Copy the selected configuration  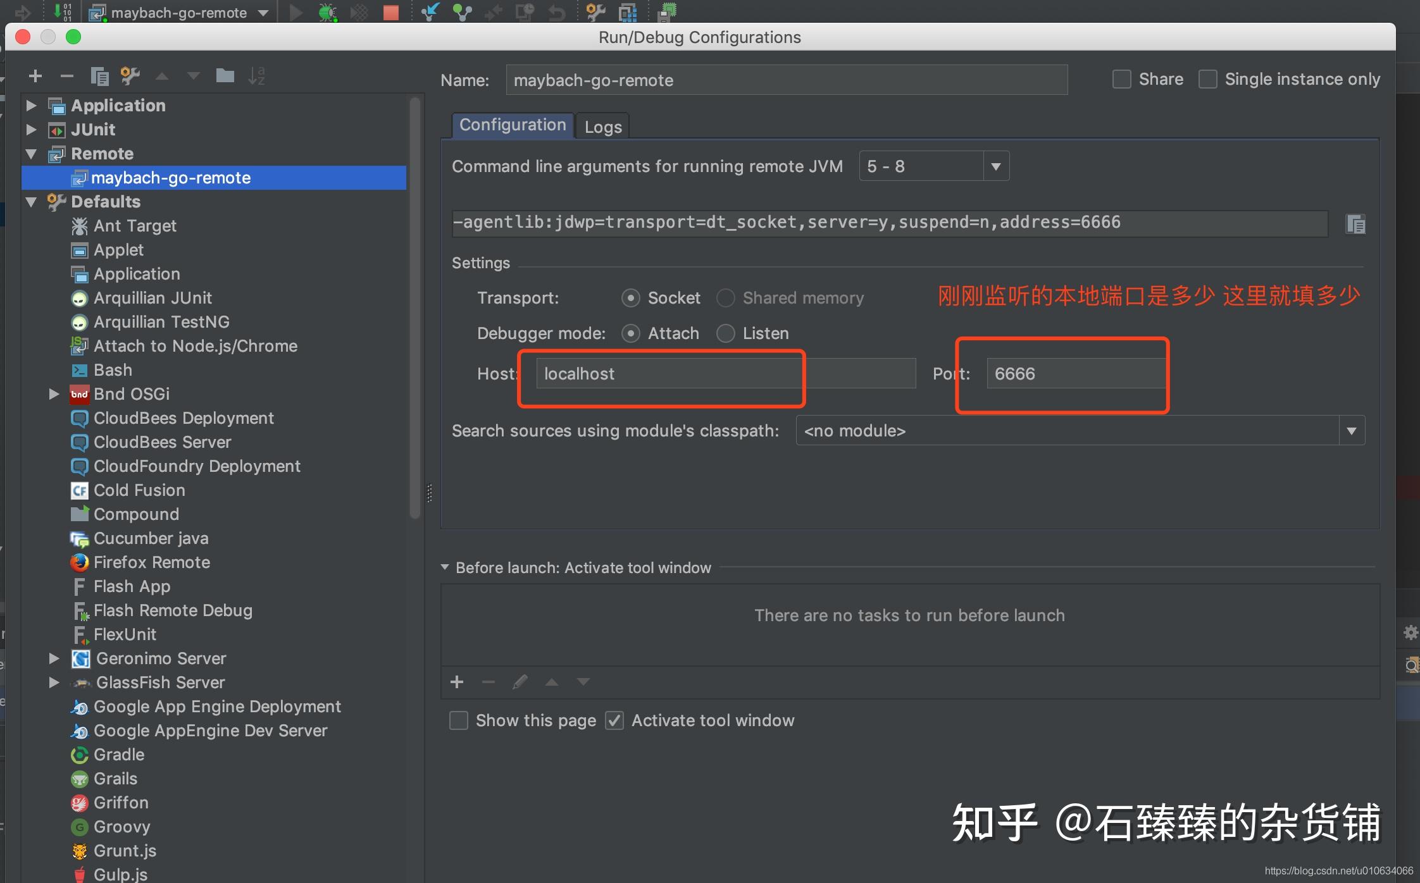pos(99,75)
